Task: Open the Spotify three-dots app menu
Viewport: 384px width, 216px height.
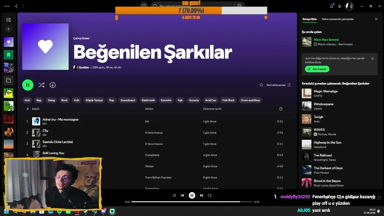Action: click(7, 6)
